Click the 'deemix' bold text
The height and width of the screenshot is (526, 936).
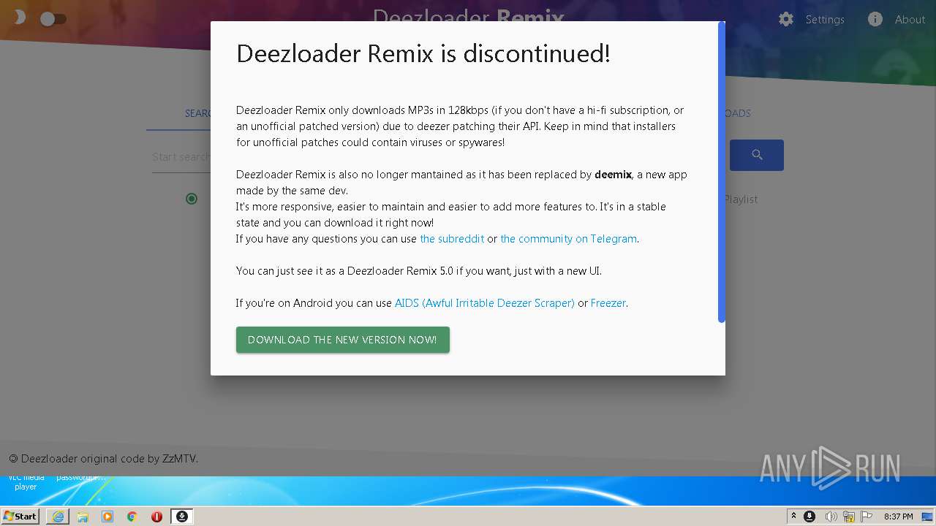(613, 175)
